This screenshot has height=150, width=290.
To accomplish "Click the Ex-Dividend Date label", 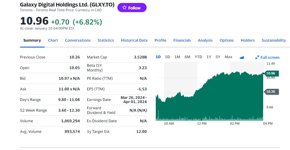I will pos(102,121).
